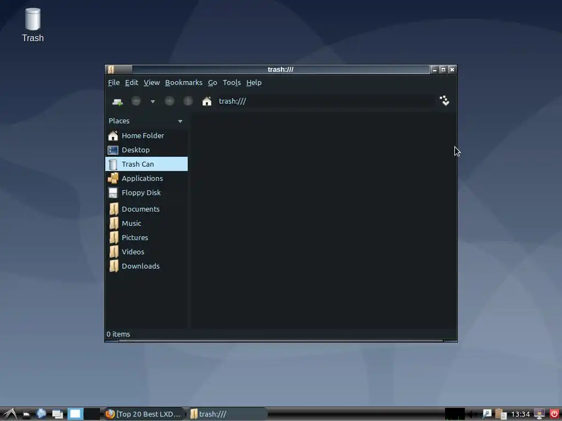
Task: Maximize the trash:/// window
Action: [x=443, y=70]
